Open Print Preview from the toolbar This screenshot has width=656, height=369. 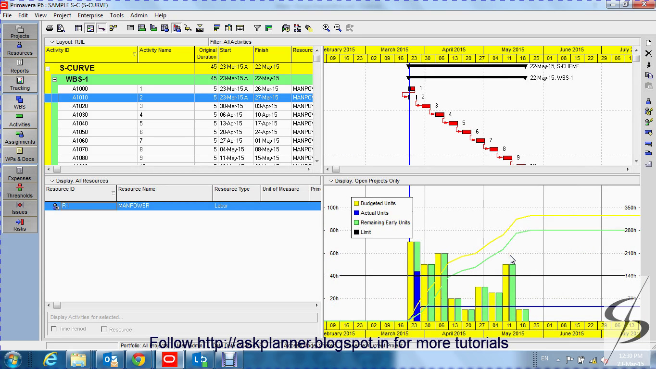point(62,28)
